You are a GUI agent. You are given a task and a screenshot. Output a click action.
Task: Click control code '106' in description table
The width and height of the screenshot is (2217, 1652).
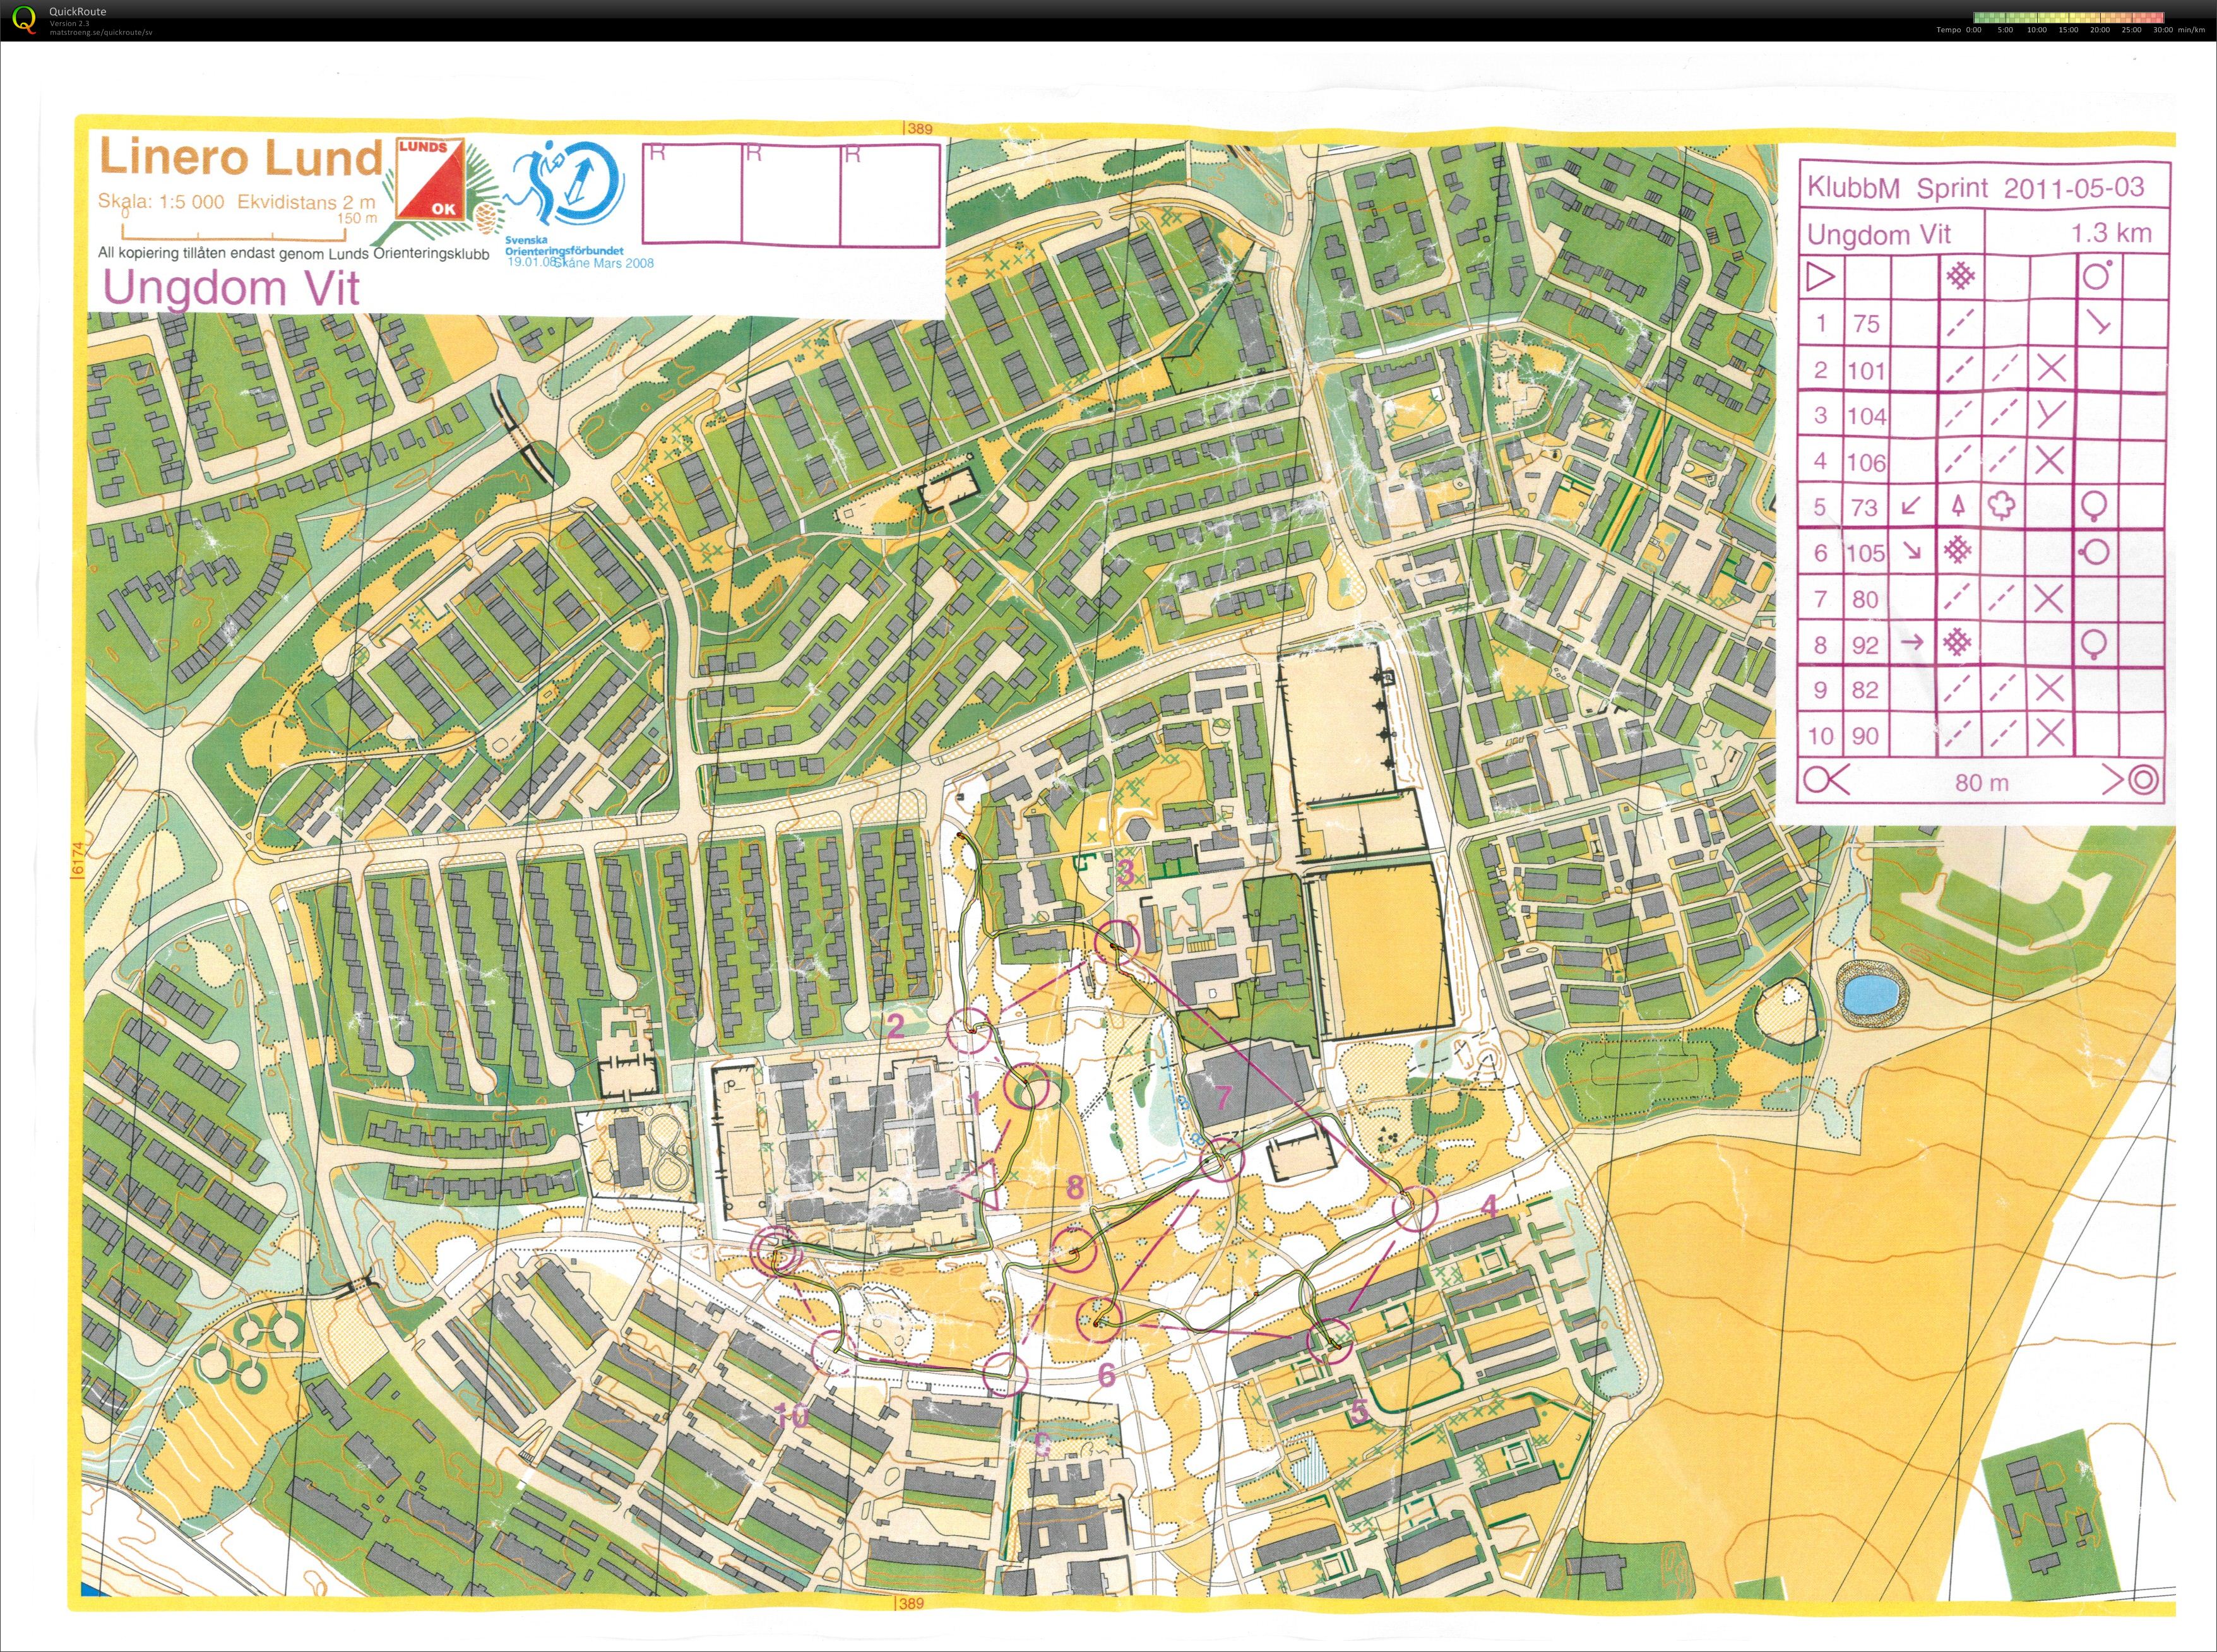1866,462
